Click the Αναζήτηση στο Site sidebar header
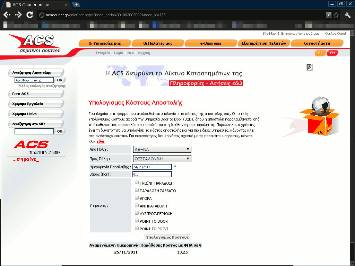 (36, 124)
